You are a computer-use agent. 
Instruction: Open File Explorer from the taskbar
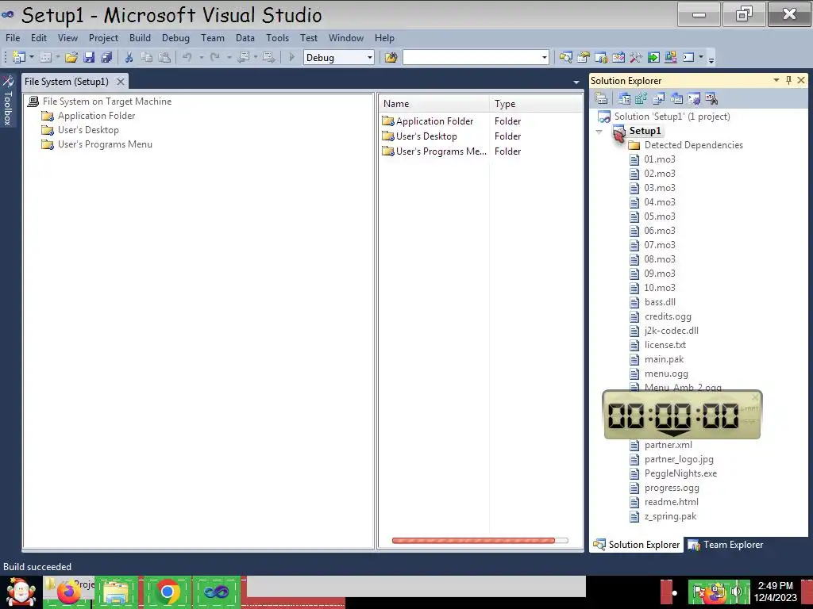[116, 592]
